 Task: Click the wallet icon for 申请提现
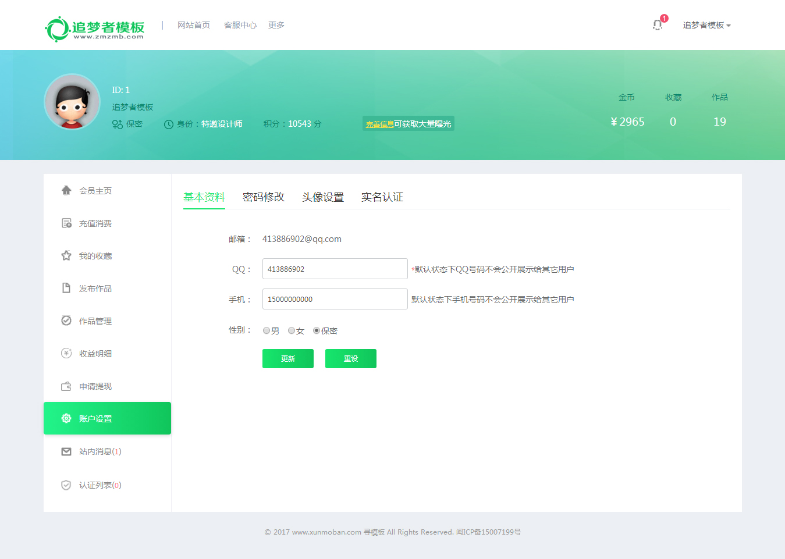(66, 386)
